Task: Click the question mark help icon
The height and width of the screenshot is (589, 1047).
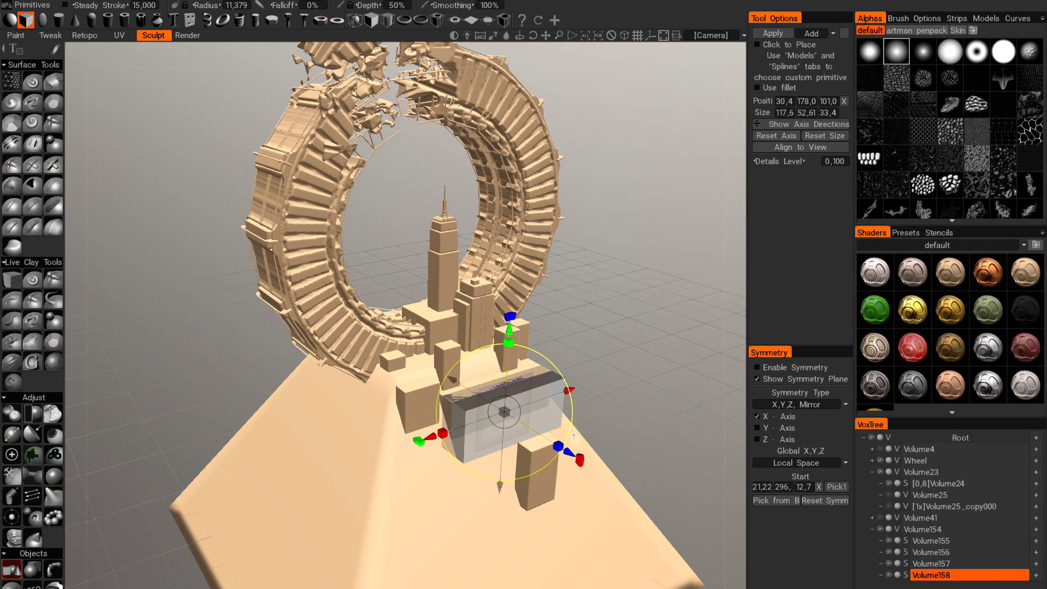Action: [522, 20]
